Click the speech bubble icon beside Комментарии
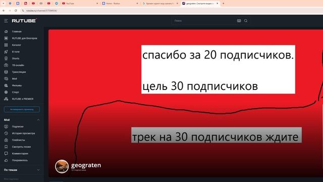Viewport: 323px width, 182px height. point(6,154)
